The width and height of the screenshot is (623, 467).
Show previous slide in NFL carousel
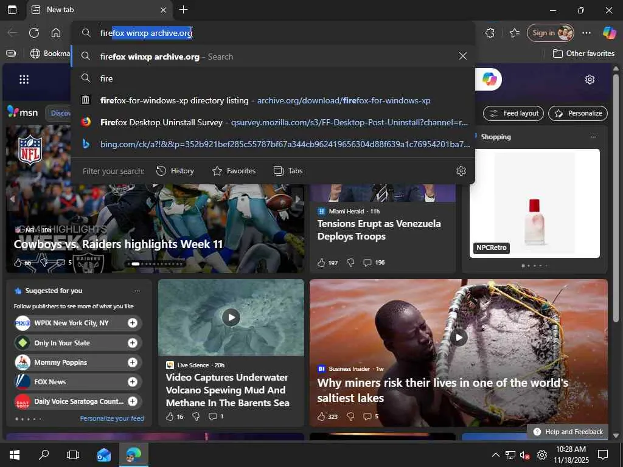[x=12, y=199]
